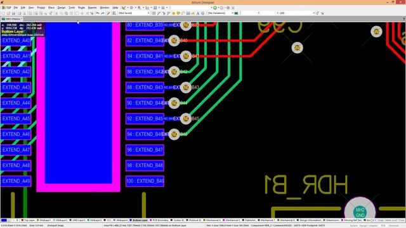The height and width of the screenshot is (228, 406).
Task: Click the via beside net label B45
Action: pos(186,118)
